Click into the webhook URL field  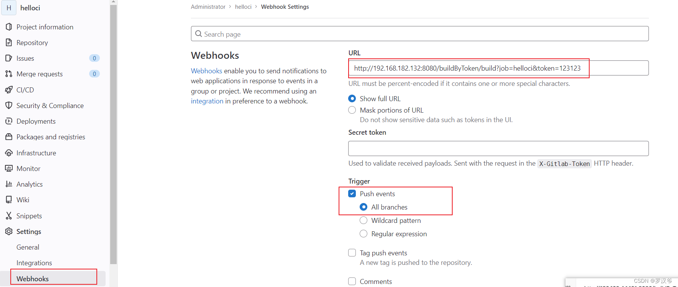pos(499,68)
